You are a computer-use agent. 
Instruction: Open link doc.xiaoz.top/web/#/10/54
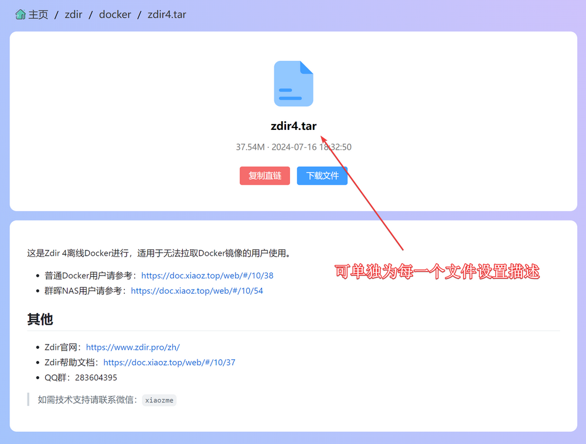(197, 291)
